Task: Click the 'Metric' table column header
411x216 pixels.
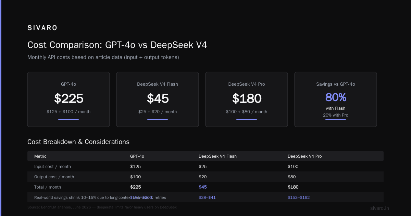Action: click(x=40, y=156)
